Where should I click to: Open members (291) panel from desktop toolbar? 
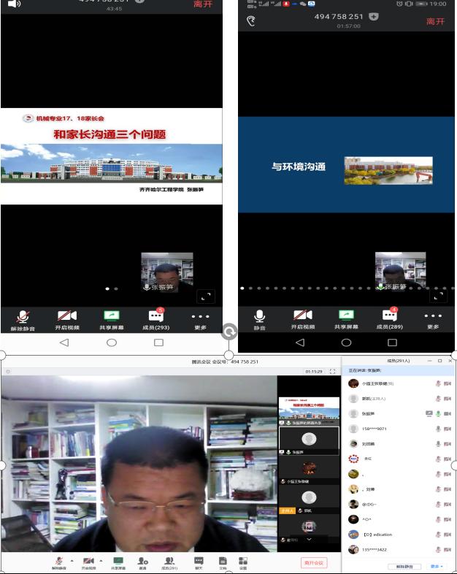169,562
